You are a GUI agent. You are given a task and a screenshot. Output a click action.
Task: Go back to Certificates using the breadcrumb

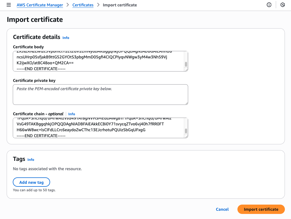83,5
